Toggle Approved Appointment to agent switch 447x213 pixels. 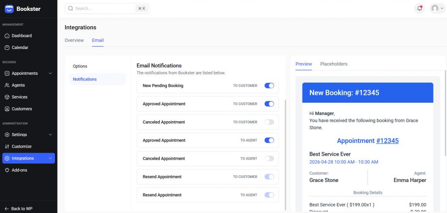(269, 140)
